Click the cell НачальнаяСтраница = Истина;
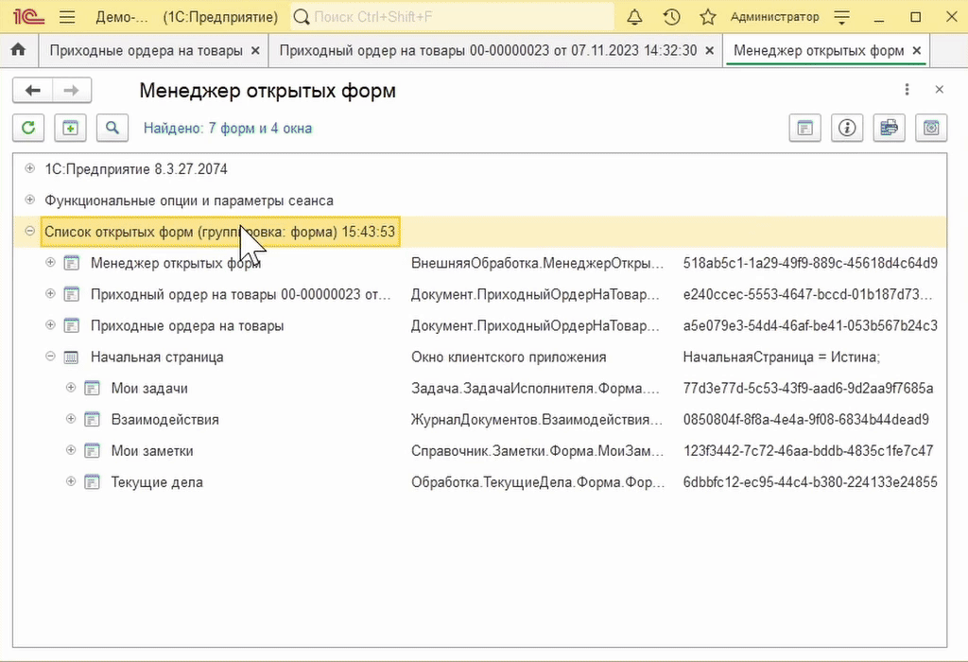968x662 pixels. coord(782,357)
